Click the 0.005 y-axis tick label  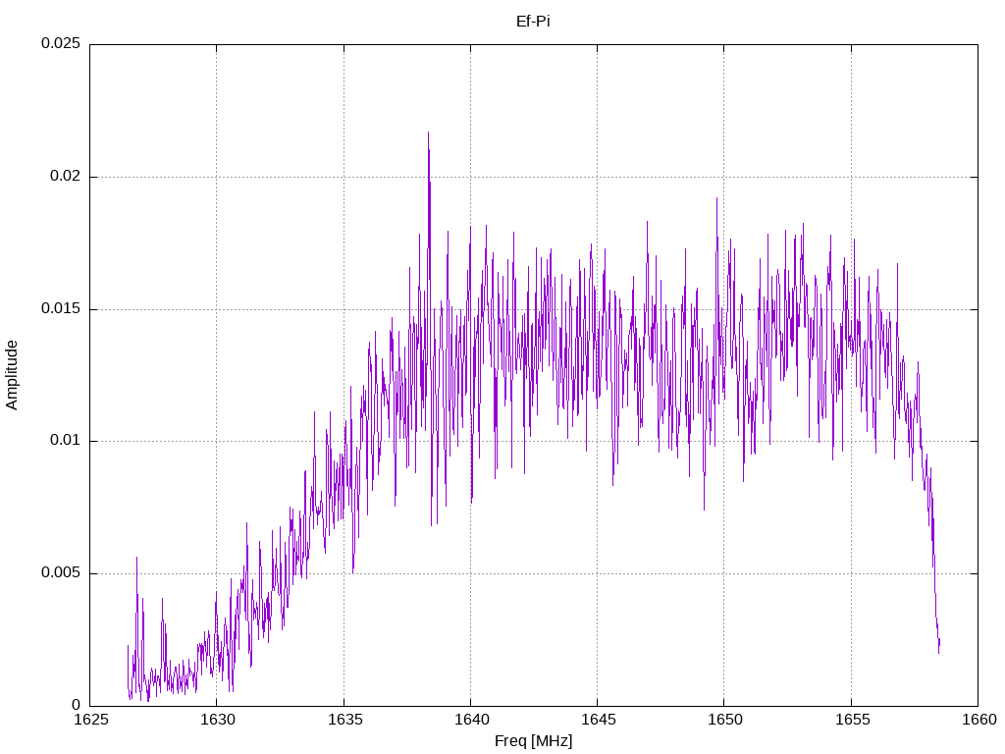click(x=61, y=572)
